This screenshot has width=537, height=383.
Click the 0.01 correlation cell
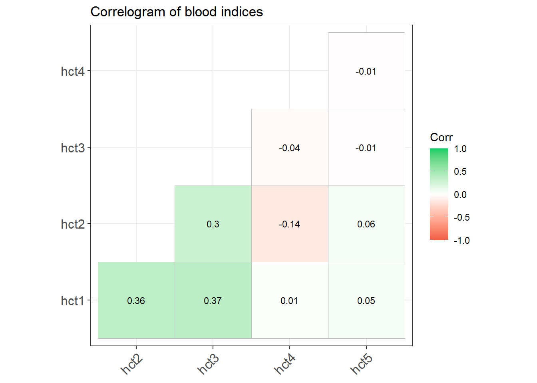290,300
